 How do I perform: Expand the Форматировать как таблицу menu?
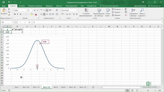[99, 13]
